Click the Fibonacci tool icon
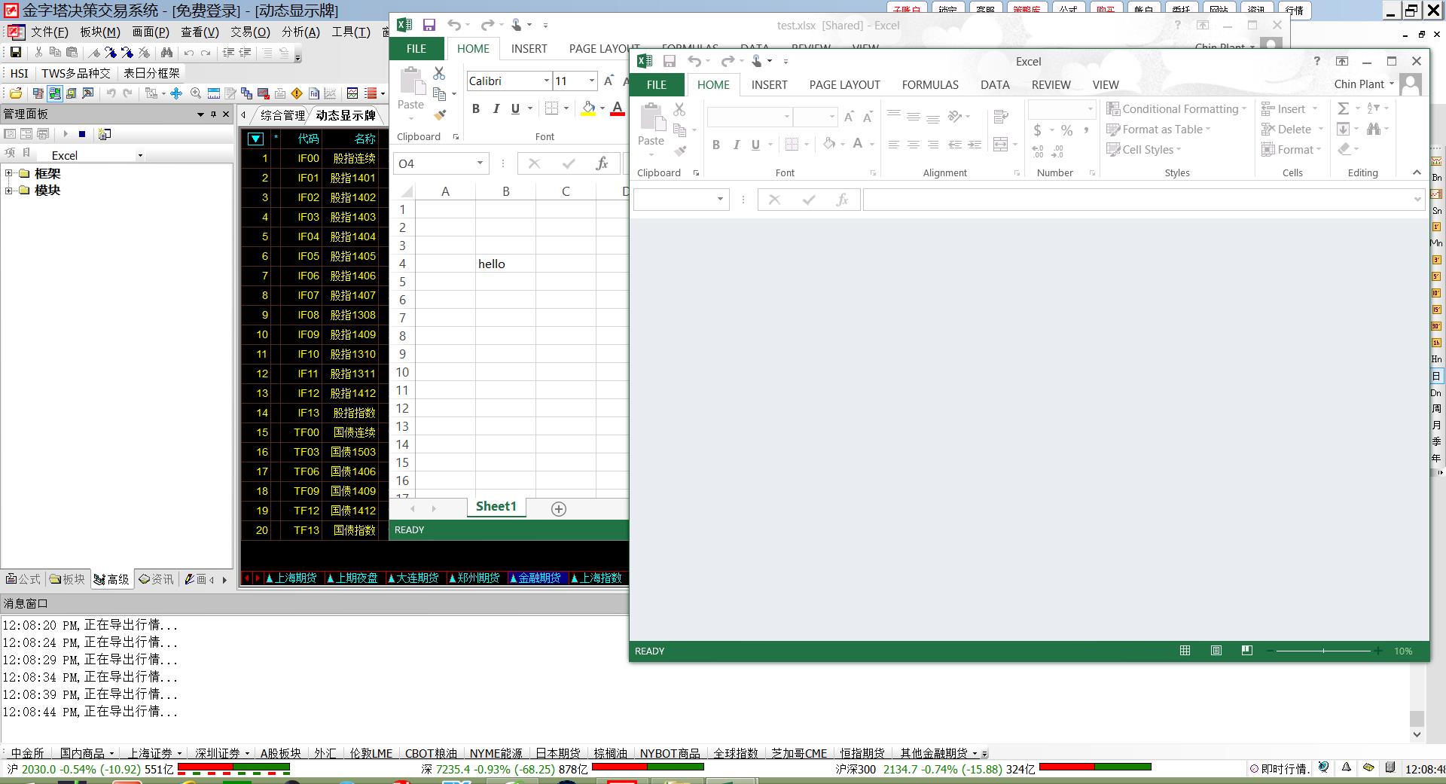1446x784 pixels. (x=313, y=93)
